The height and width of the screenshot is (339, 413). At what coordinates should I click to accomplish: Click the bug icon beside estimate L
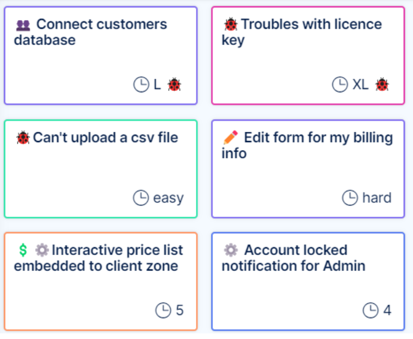click(174, 85)
